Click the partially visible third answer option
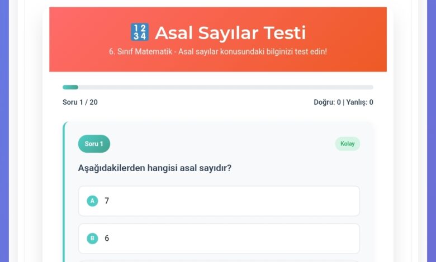The height and width of the screenshot is (262, 436). click(x=219, y=260)
